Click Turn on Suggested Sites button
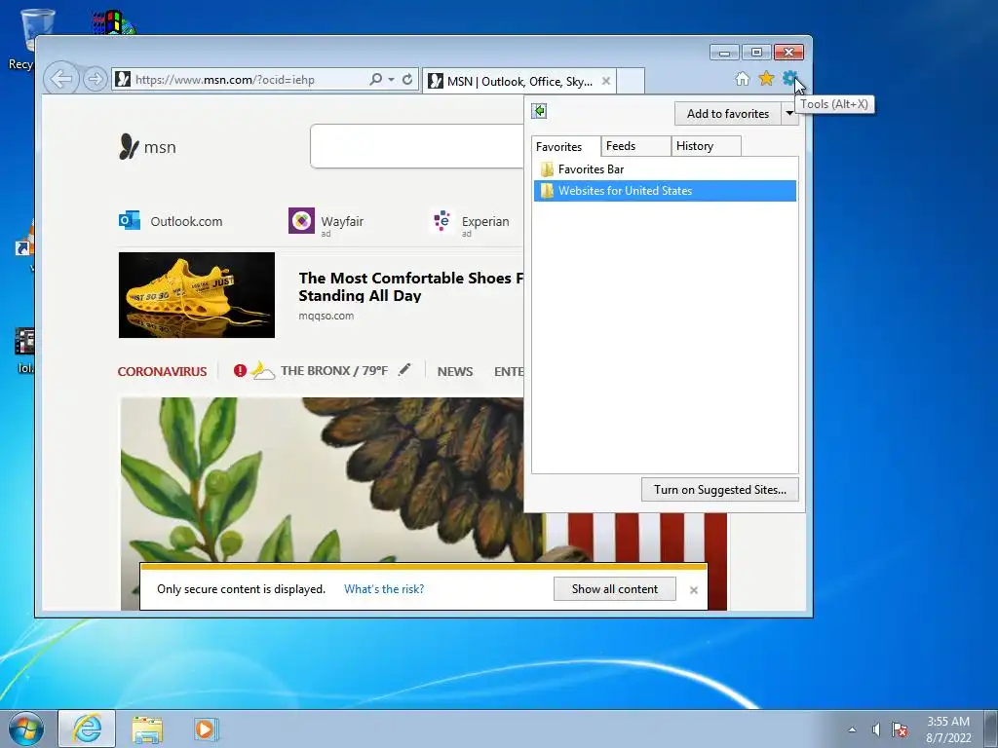The image size is (998, 748). coord(720,490)
